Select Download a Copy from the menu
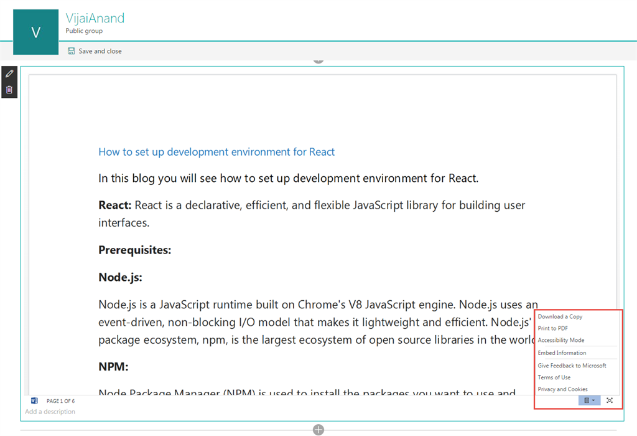The image size is (637, 436). [x=560, y=316]
